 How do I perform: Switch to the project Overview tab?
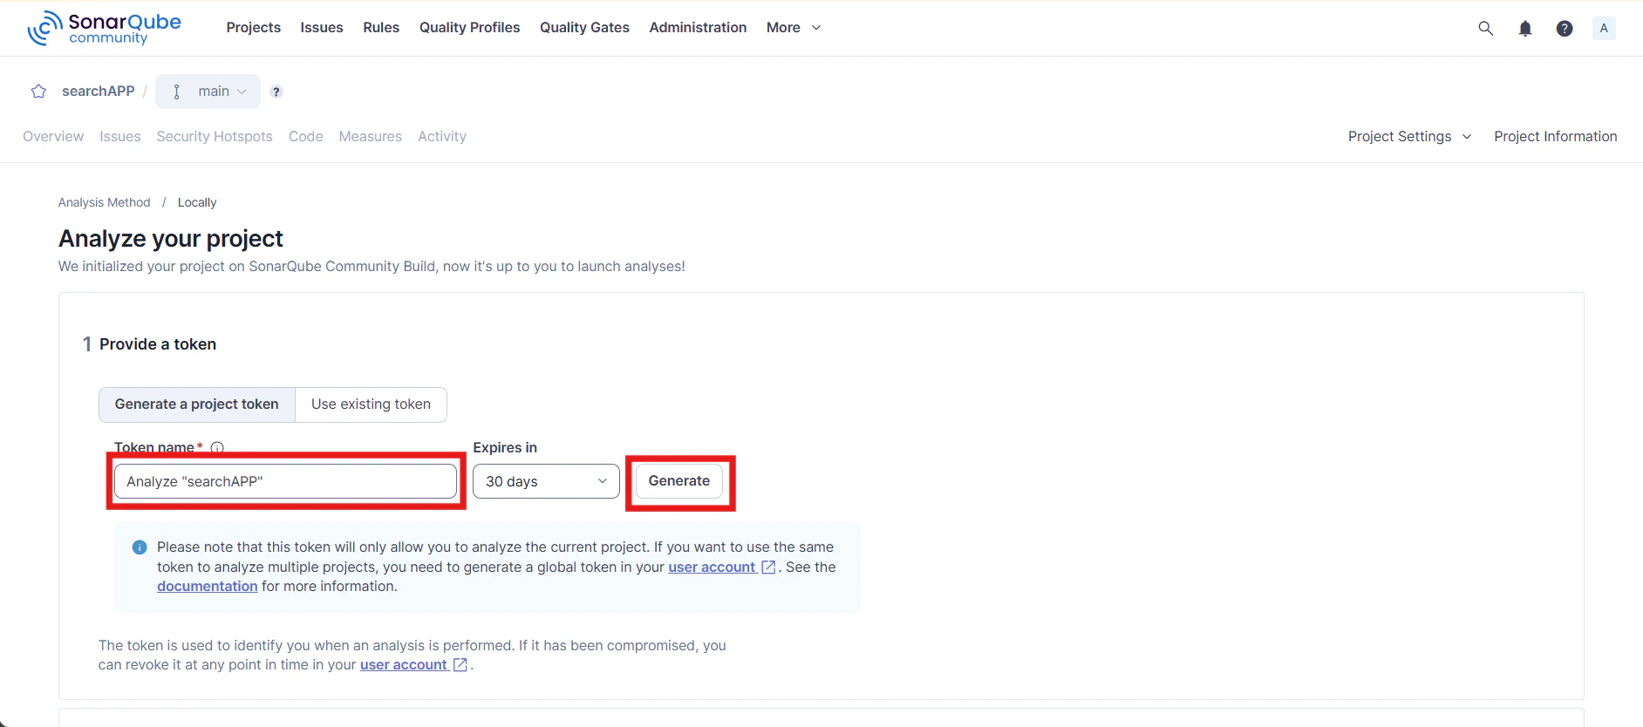coord(53,137)
